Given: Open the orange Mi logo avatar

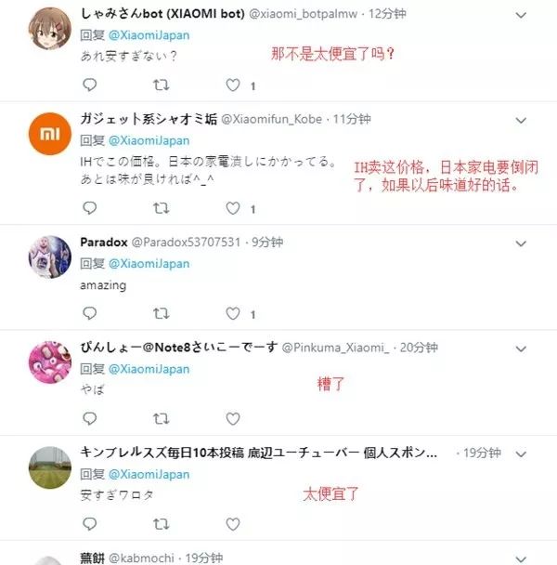Looking at the screenshot, I should click(x=50, y=134).
